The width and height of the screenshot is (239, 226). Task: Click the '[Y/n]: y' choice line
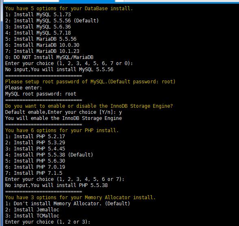tap(63, 112)
